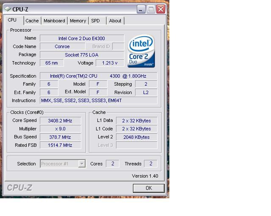This screenshot has height=216, width=271.
Task: Click the name field Intel Core 2 Duo E4300
Action: coord(82,38)
